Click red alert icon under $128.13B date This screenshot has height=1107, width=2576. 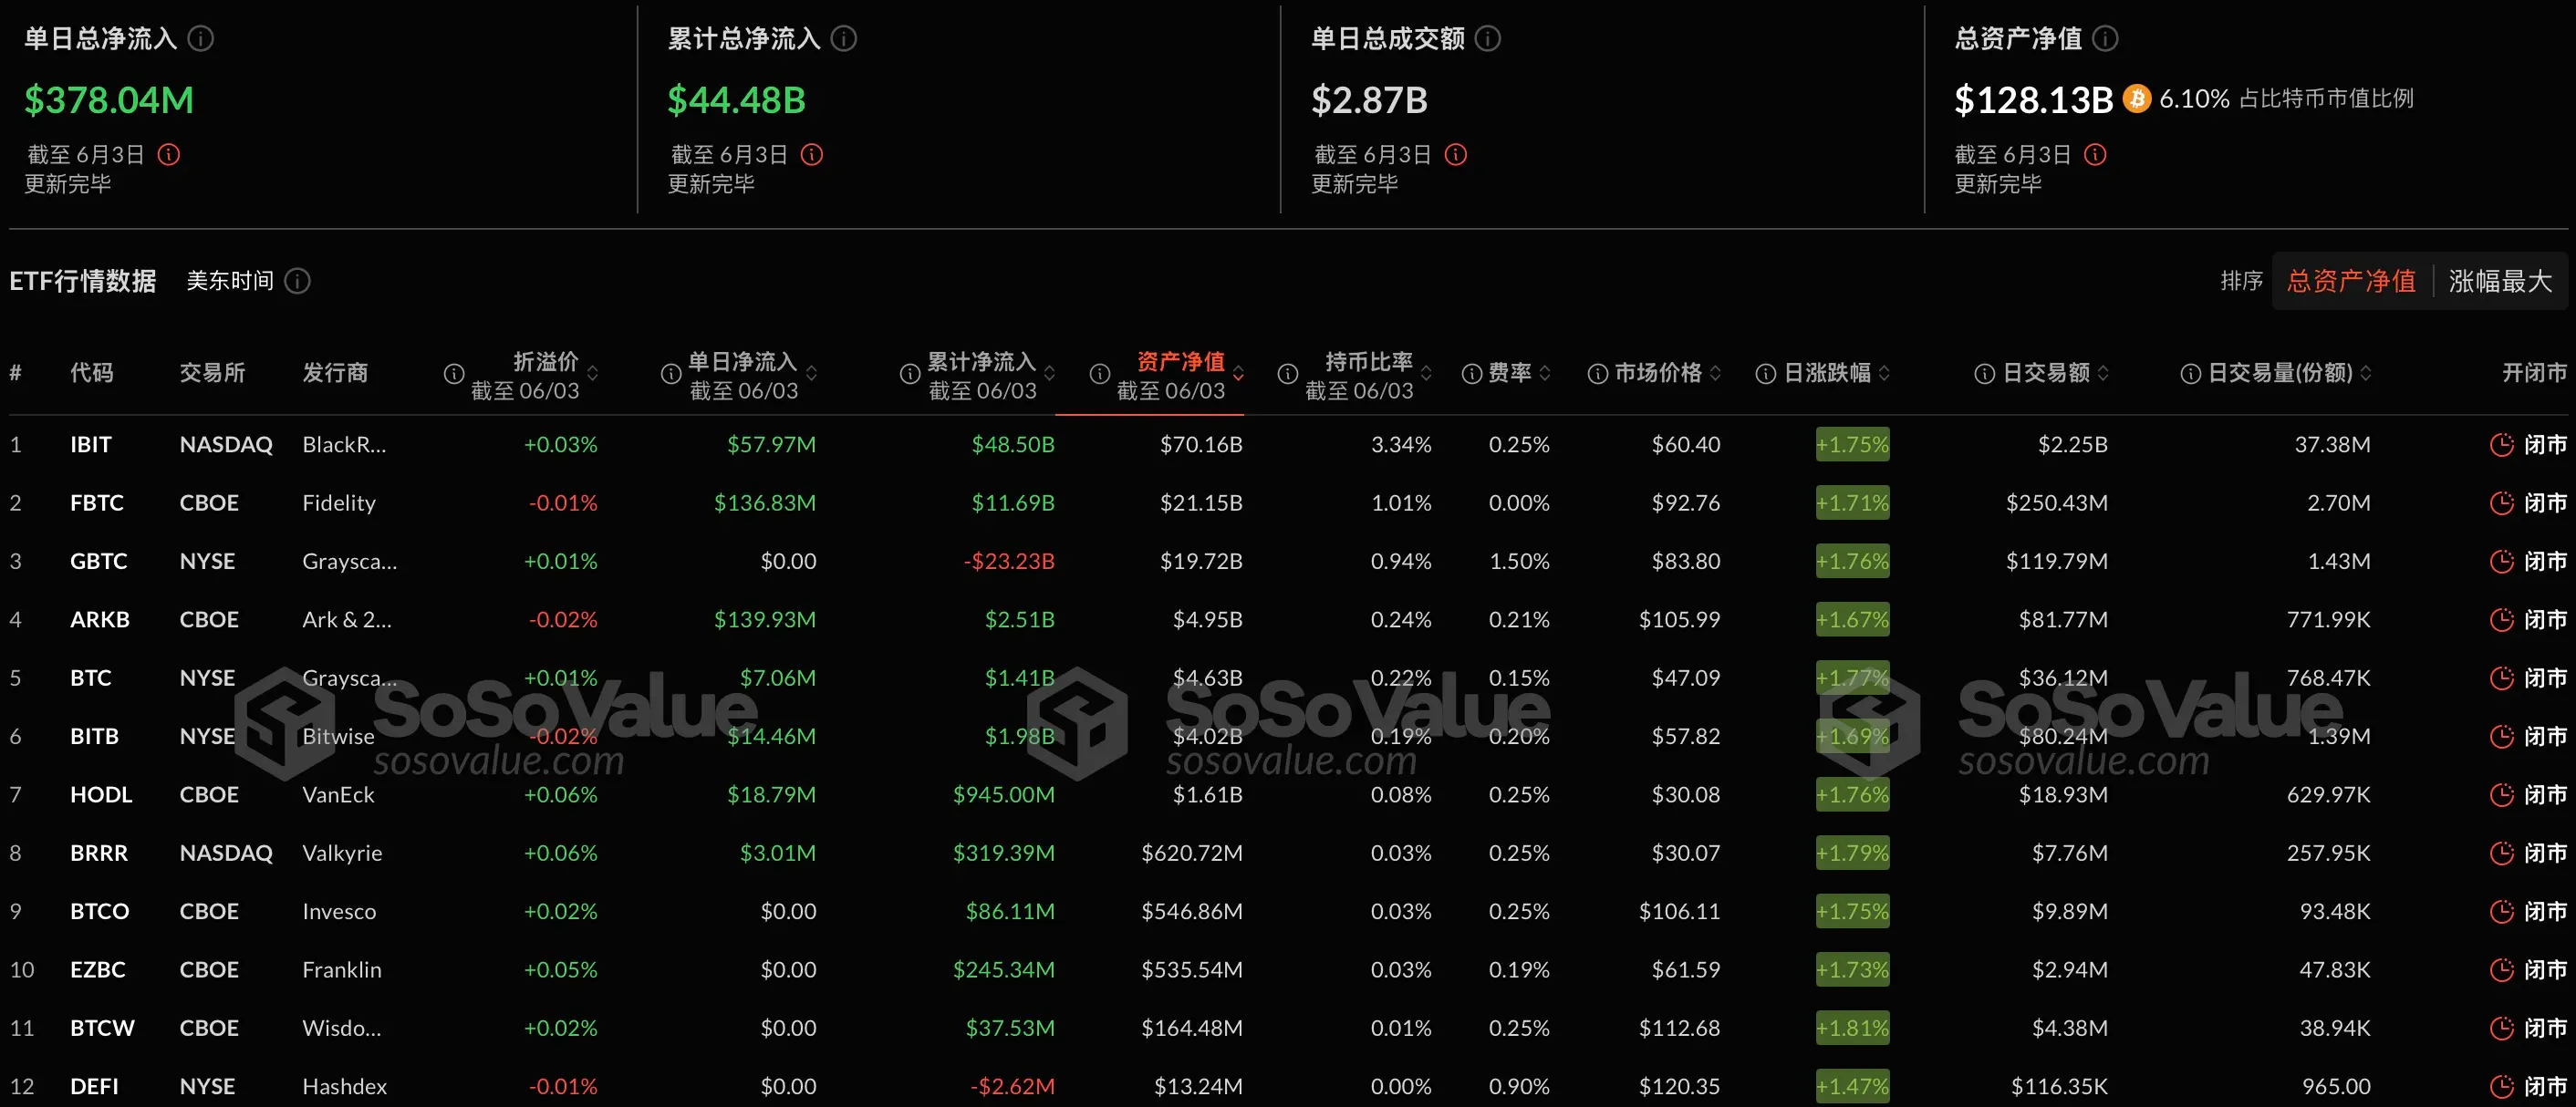[2095, 155]
